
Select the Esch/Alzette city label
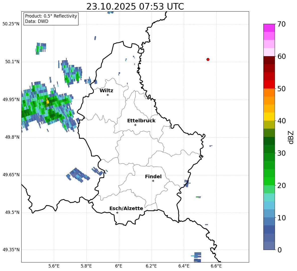tap(126, 209)
